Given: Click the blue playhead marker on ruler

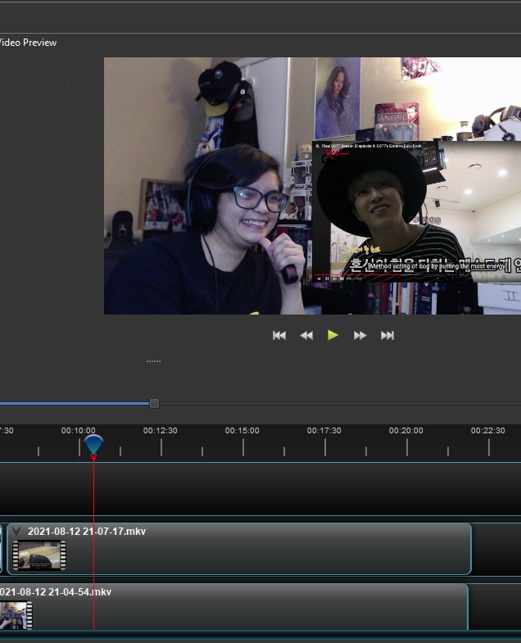Looking at the screenshot, I should (93, 446).
